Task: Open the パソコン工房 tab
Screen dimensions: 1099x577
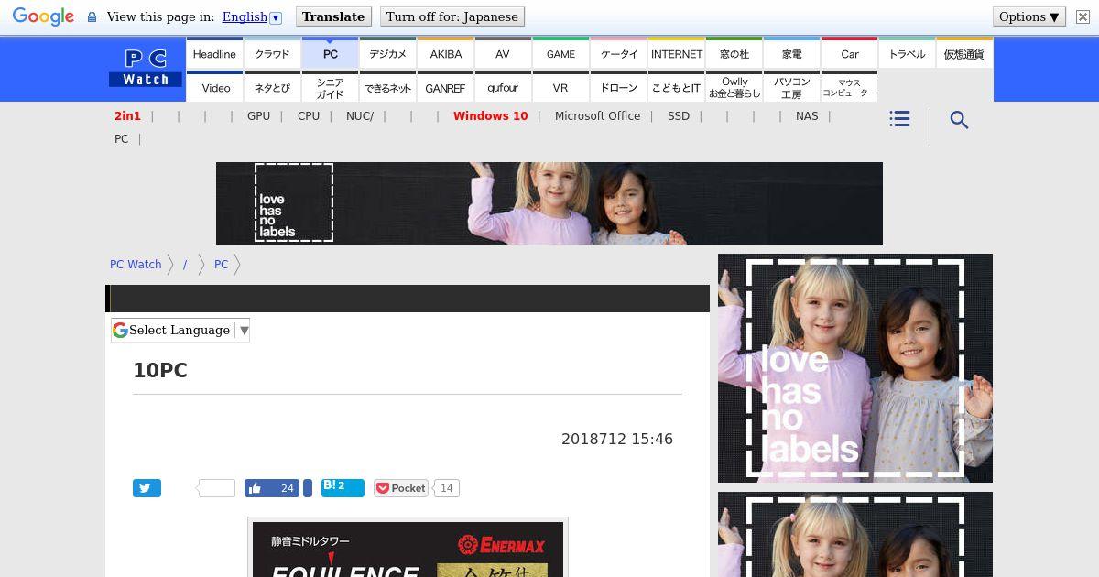Action: tap(791, 87)
